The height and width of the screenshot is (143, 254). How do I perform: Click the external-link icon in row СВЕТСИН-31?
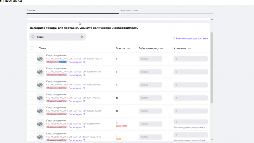tap(84, 140)
